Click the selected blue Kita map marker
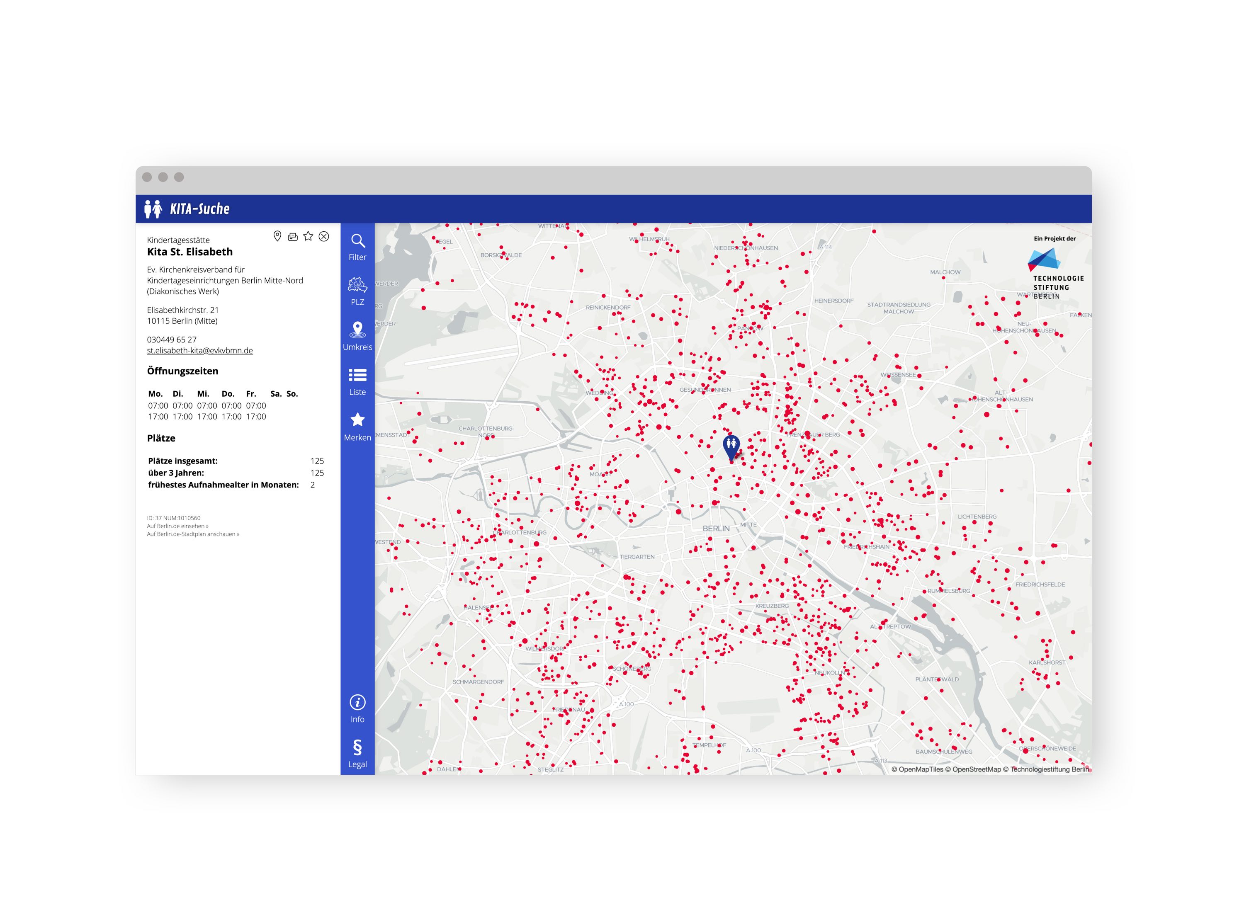This screenshot has height=912, width=1244. [731, 447]
